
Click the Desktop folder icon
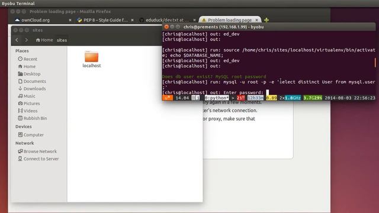point(20,73)
